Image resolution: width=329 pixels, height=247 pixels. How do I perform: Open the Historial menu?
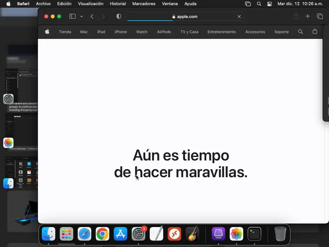118,4
